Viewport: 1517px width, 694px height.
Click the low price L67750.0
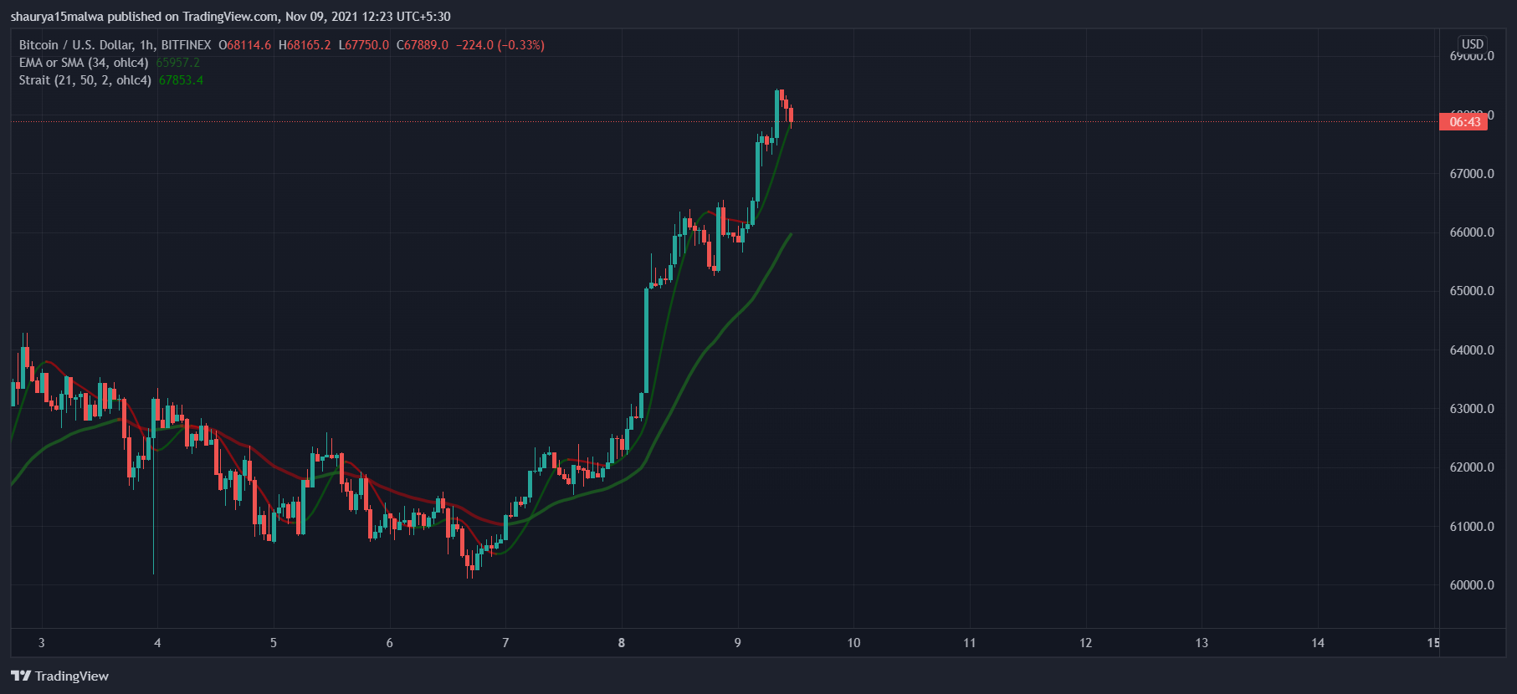click(364, 45)
